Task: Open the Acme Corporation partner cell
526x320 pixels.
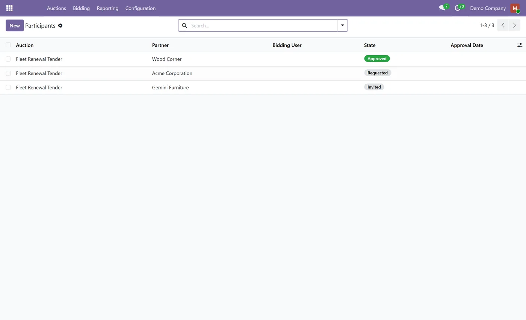Action: tap(172, 73)
